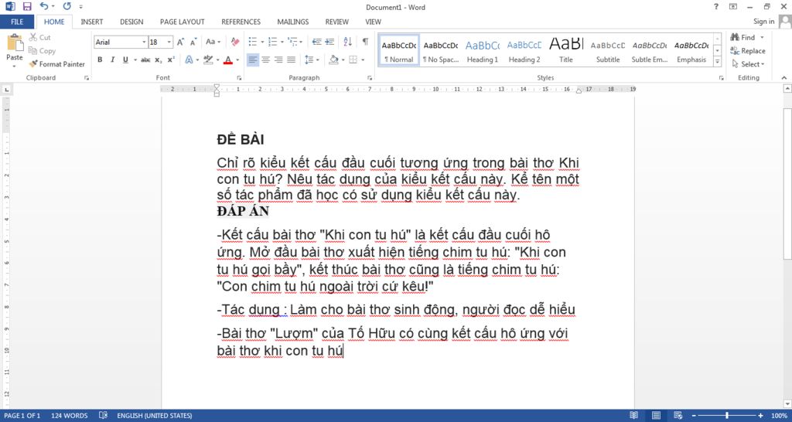Click the Save icon in quick access toolbar
The width and height of the screenshot is (792, 422).
[27, 7]
